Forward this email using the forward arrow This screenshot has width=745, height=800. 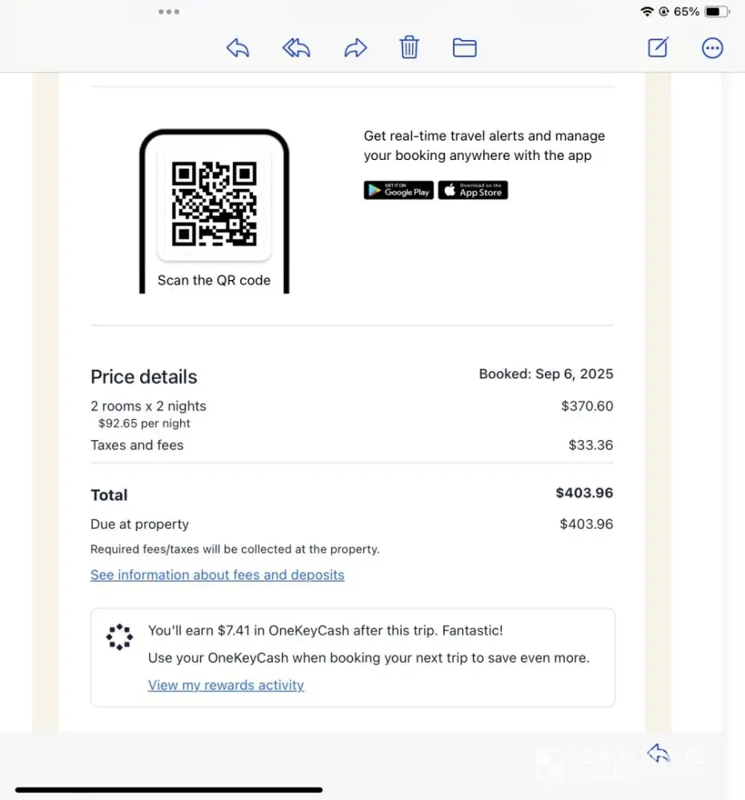pyautogui.click(x=355, y=48)
